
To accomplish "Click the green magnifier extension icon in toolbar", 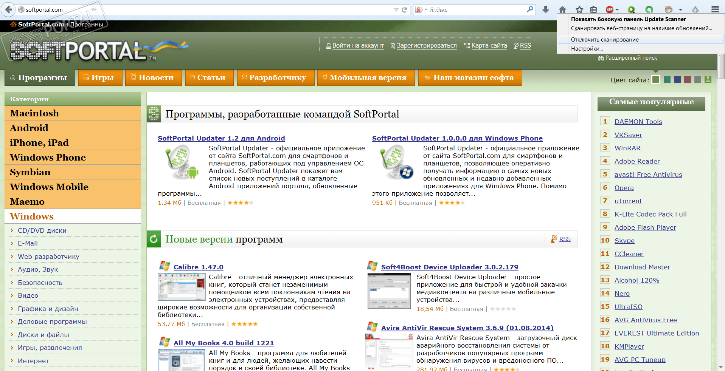I will [x=631, y=9].
